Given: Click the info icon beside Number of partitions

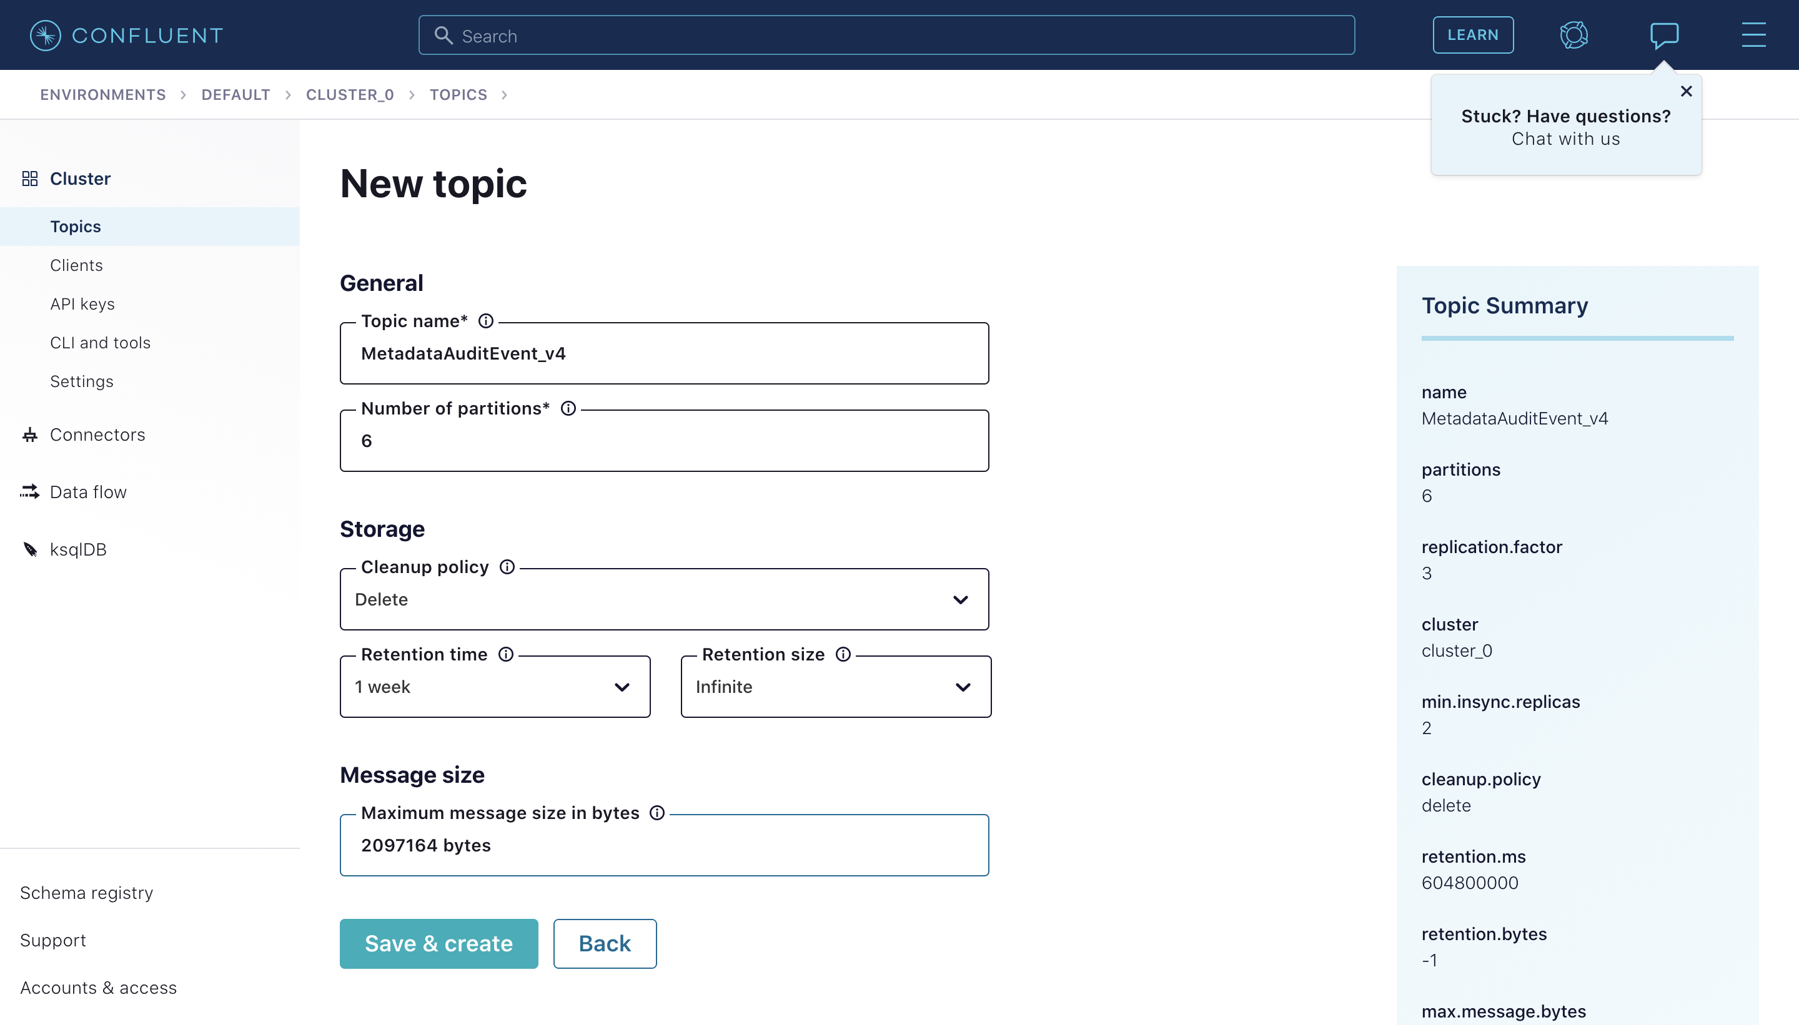Looking at the screenshot, I should point(568,408).
